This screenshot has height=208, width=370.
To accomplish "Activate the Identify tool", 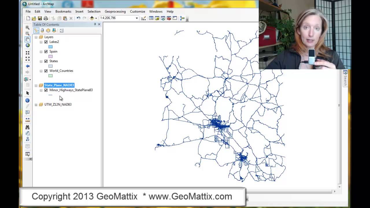I will pyautogui.click(x=27, y=100).
